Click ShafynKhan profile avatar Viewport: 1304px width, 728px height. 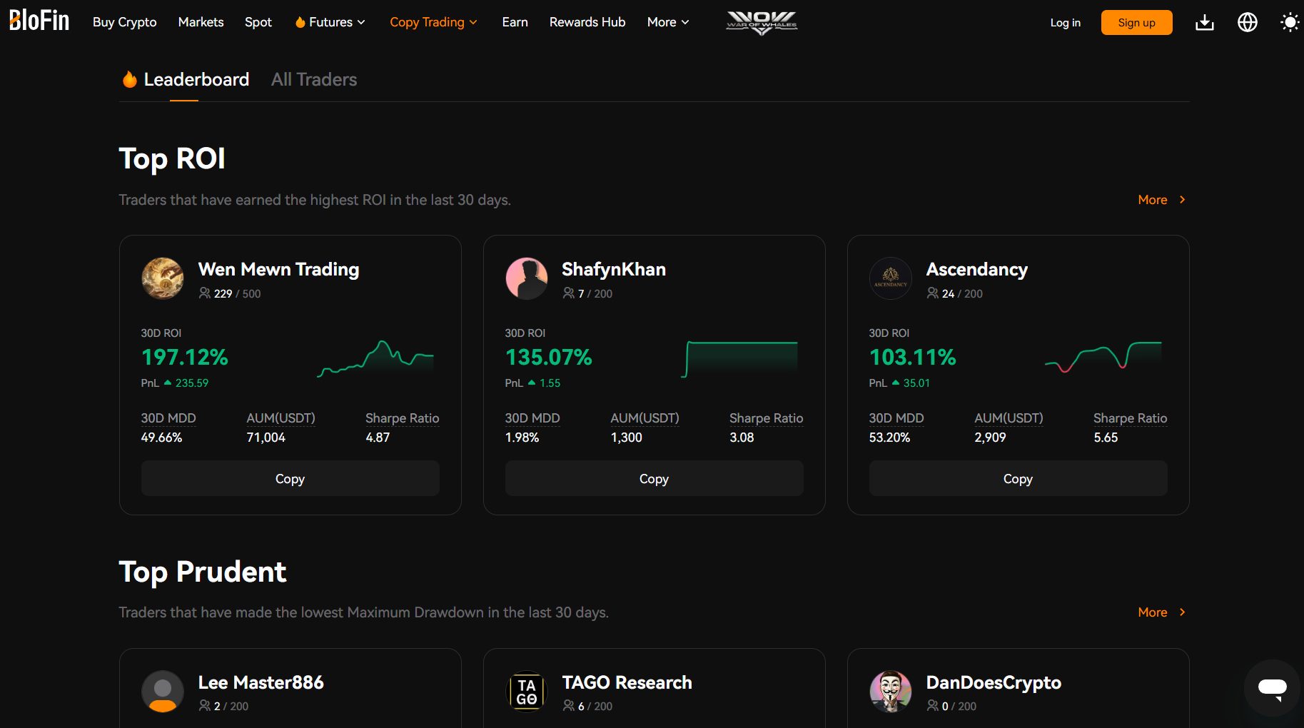tap(527, 278)
